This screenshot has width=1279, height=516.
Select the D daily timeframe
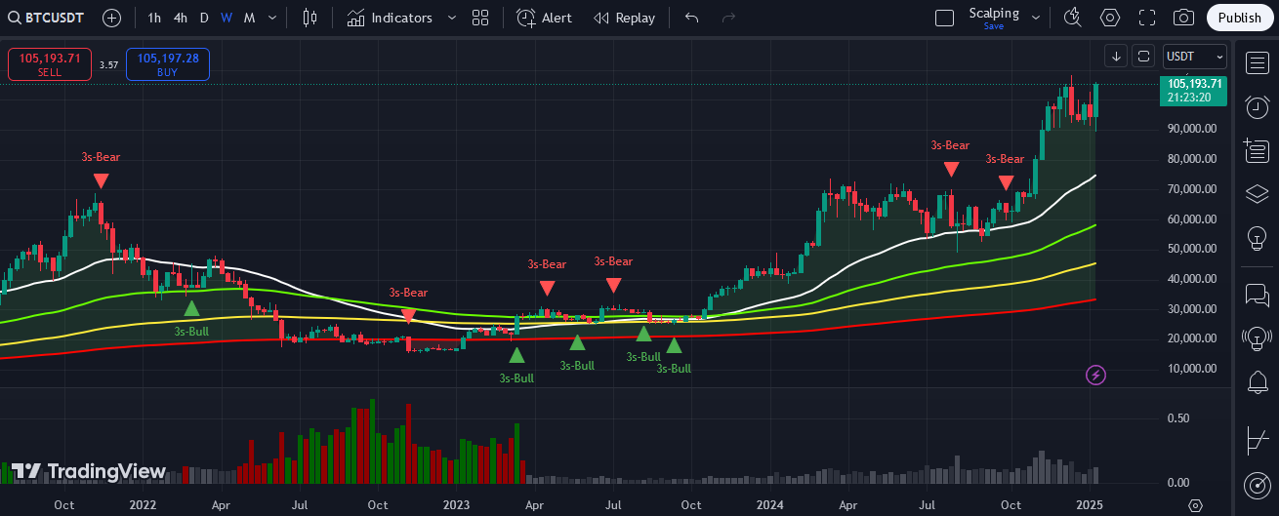coord(204,18)
